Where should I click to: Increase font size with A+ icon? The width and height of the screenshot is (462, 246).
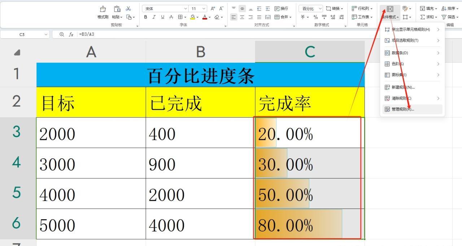click(x=213, y=8)
